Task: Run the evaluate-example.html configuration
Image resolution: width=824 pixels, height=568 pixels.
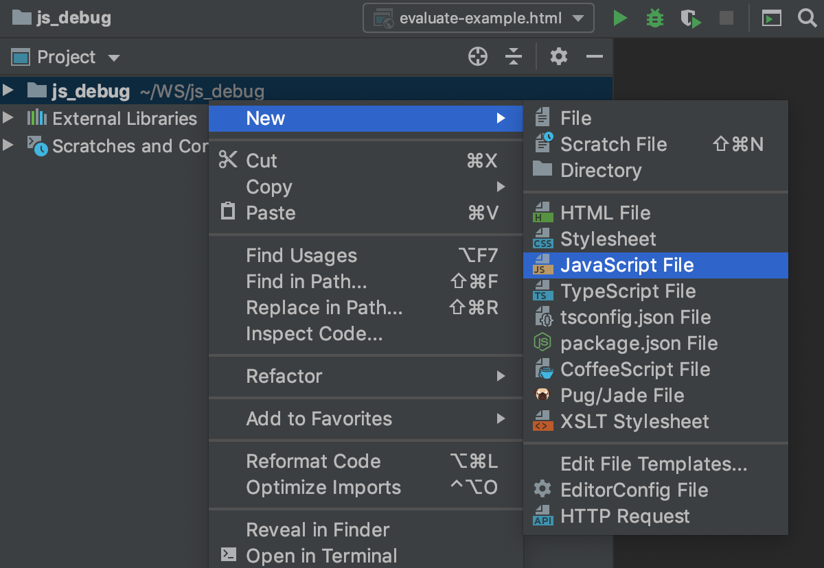Action: 620,19
